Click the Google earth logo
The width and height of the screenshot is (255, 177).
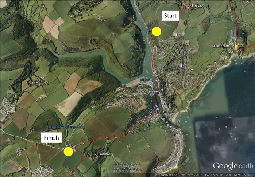(x=233, y=166)
